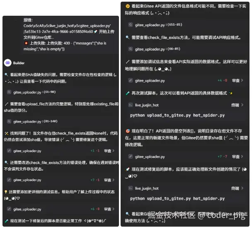Open 终端 for the first live_juejin_hot command
This screenshot has width=252, height=227.
point(235,105)
